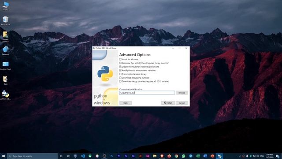Open the taskbar clock and date
The height and width of the screenshot is (159, 282).
click(269, 156)
